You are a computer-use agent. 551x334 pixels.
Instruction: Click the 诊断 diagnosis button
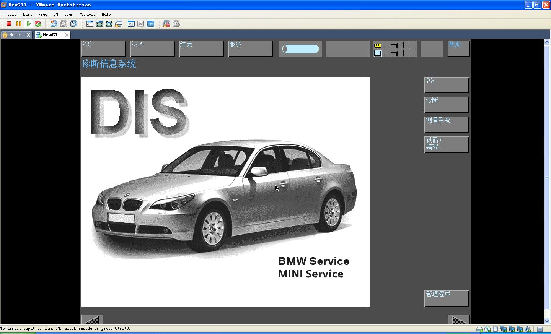pyautogui.click(x=447, y=105)
